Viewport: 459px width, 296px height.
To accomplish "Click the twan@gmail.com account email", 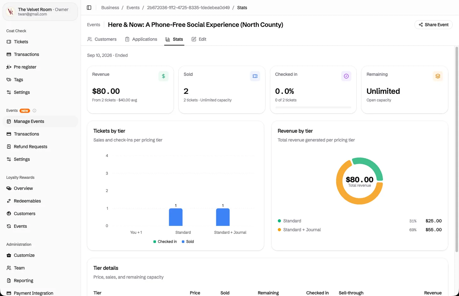I will pos(33,14).
